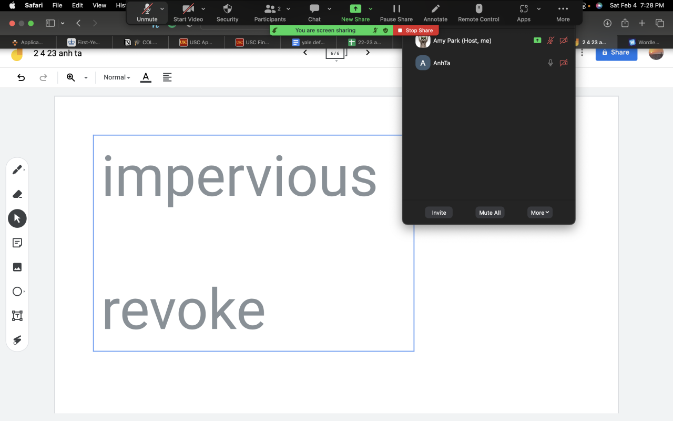
Task: Select the Pen tool in Jamboard toolbar
Action: pos(17,170)
